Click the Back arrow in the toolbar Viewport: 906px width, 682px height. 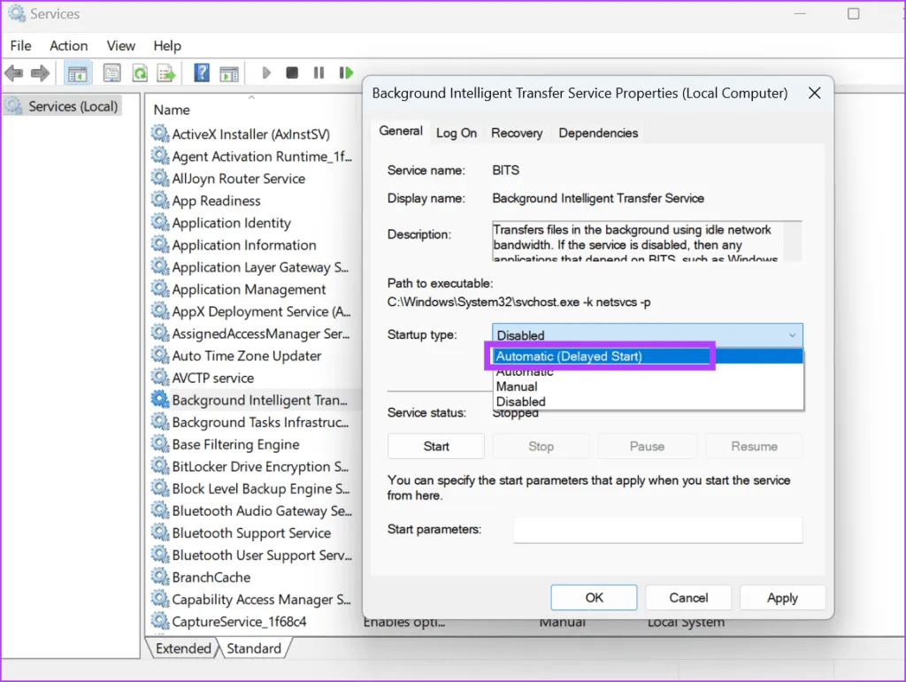[x=13, y=73]
